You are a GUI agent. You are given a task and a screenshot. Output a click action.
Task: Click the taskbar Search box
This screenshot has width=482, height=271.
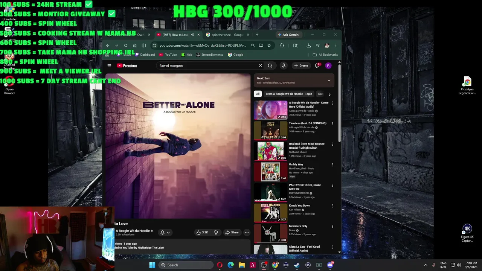click(x=186, y=265)
